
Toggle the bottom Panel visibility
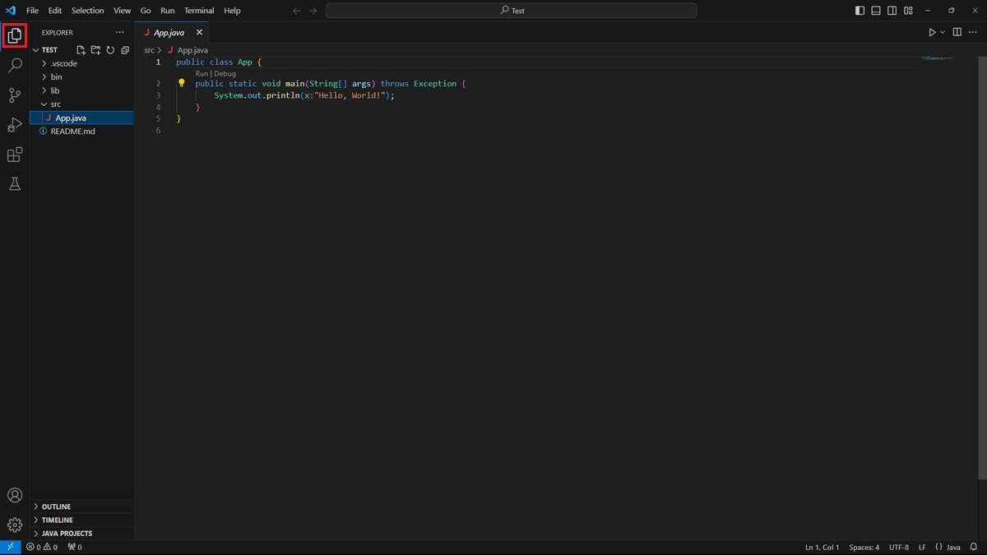pos(875,10)
